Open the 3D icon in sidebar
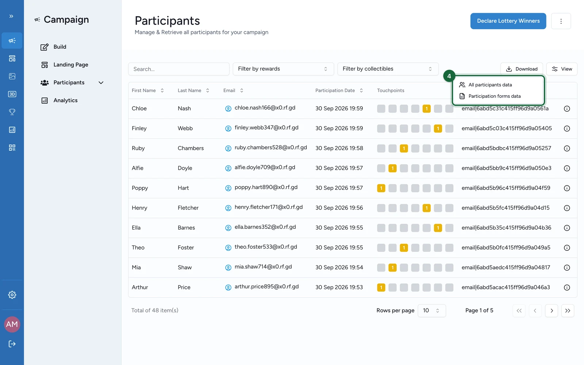This screenshot has height=365, width=584. [12, 94]
